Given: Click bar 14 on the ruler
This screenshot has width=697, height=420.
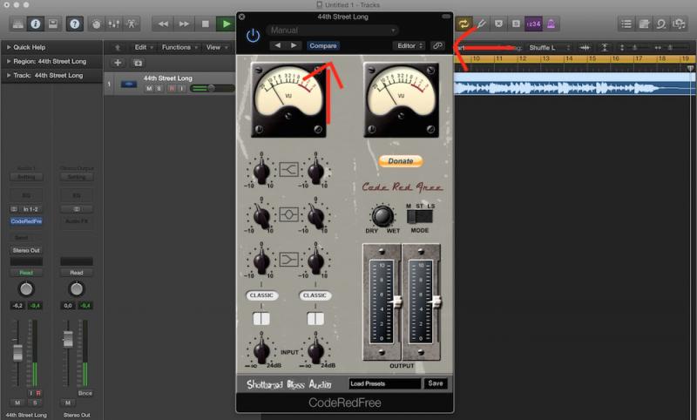Looking at the screenshot, I should click(570, 58).
